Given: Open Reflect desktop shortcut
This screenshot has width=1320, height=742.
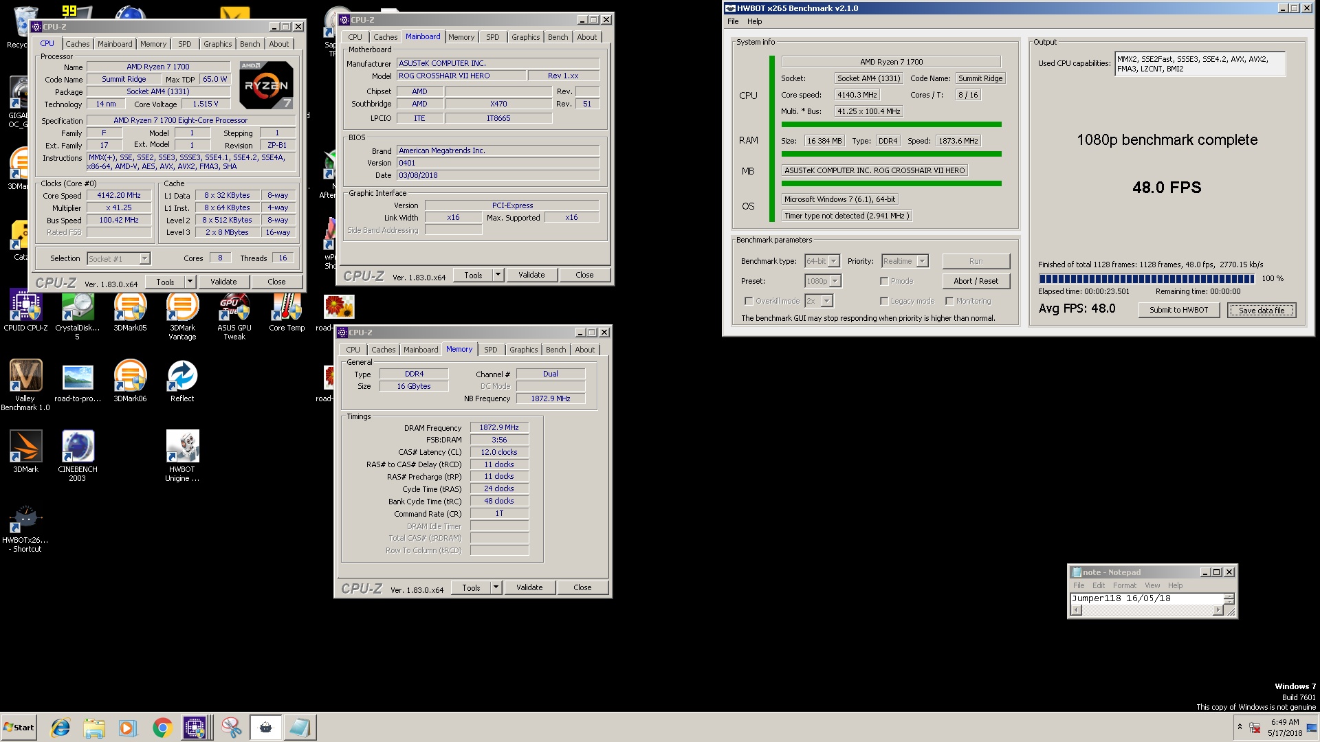Looking at the screenshot, I should click(x=182, y=381).
